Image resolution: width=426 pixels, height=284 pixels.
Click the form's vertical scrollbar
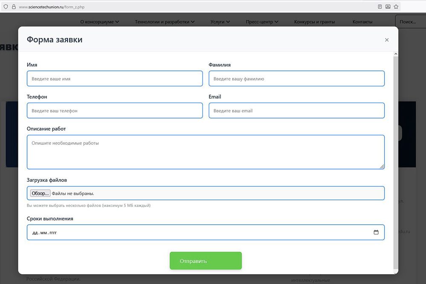[395, 162]
